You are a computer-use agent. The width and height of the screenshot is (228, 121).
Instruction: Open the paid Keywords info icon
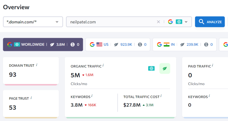(209, 96)
